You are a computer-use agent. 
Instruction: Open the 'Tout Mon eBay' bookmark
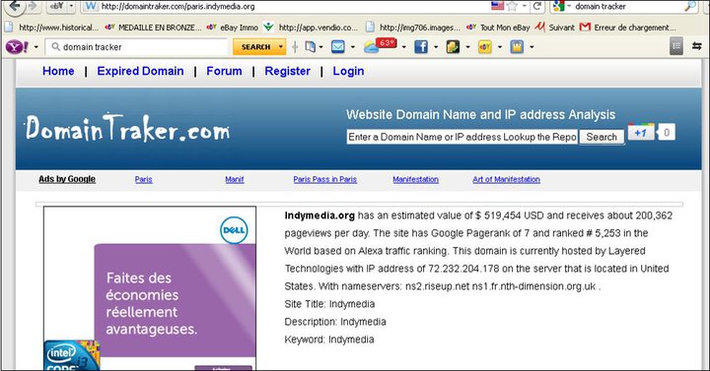coord(498,28)
